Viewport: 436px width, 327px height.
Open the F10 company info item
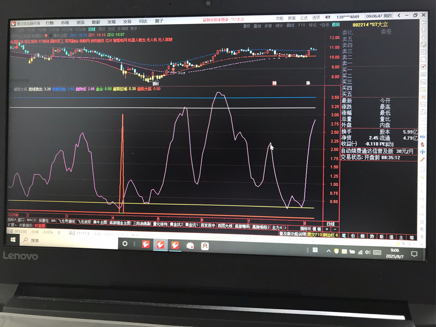302,25
